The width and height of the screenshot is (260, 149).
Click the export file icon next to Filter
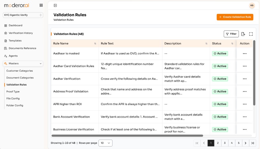pos(243,34)
